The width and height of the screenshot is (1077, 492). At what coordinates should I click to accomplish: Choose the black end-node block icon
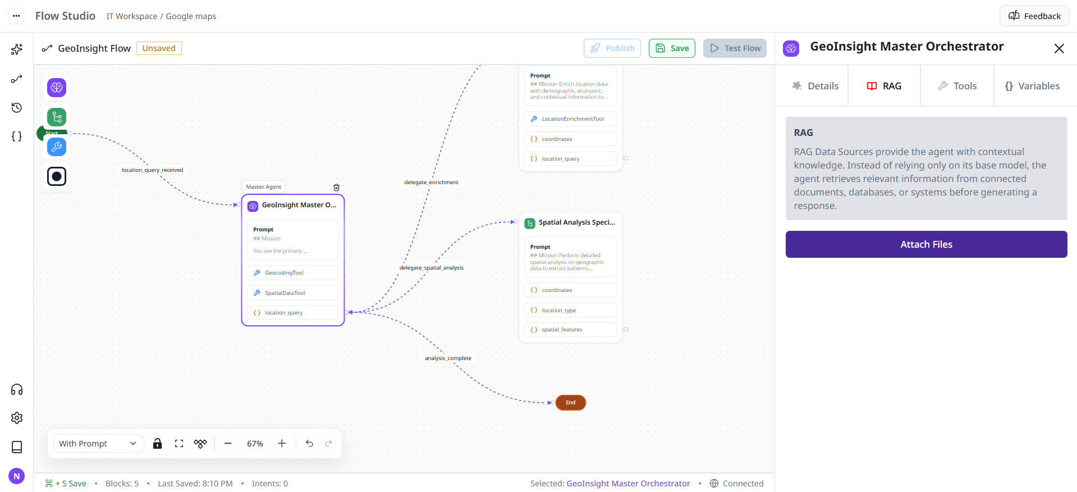coord(57,176)
